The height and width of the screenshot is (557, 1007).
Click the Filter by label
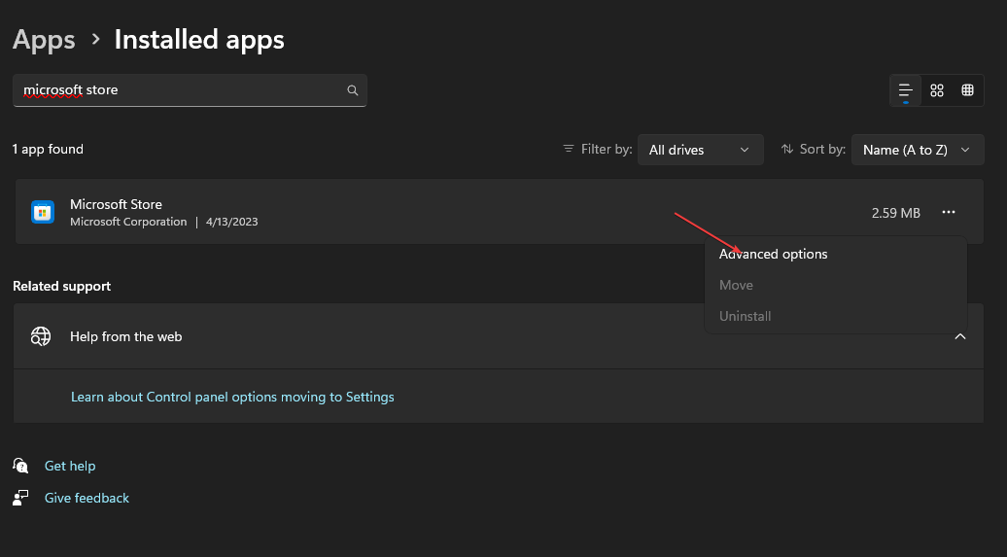[607, 149]
